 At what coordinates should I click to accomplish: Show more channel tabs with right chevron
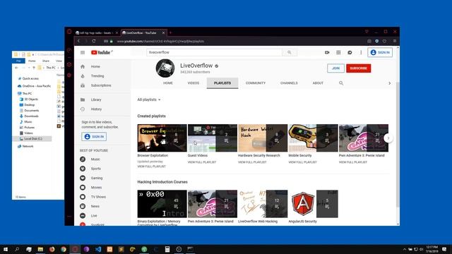[389, 83]
